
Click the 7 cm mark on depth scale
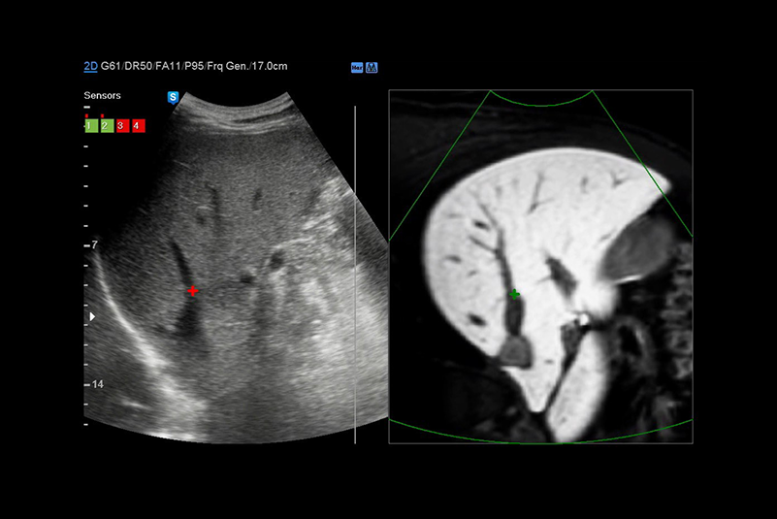94,246
